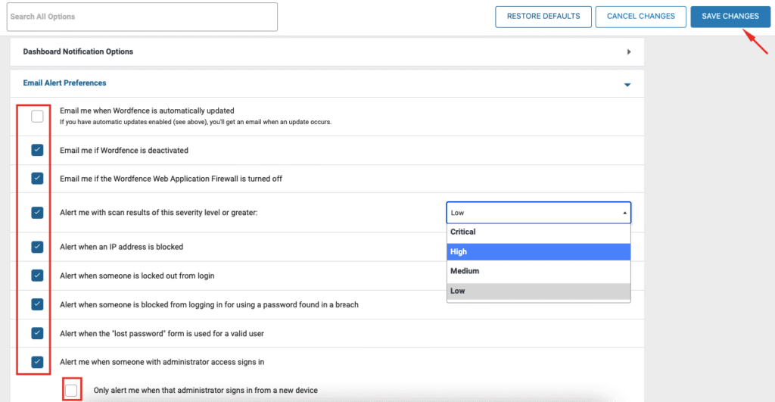
Task: Click Cancel Changes button
Action: click(x=640, y=17)
